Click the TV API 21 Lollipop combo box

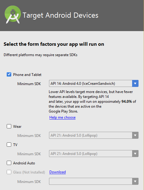tap(94, 154)
